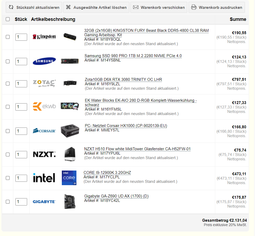The width and height of the screenshot is (259, 236).
Task: Open the Gigabyte Z690 motherboard thumbnail
Action: 70,202
